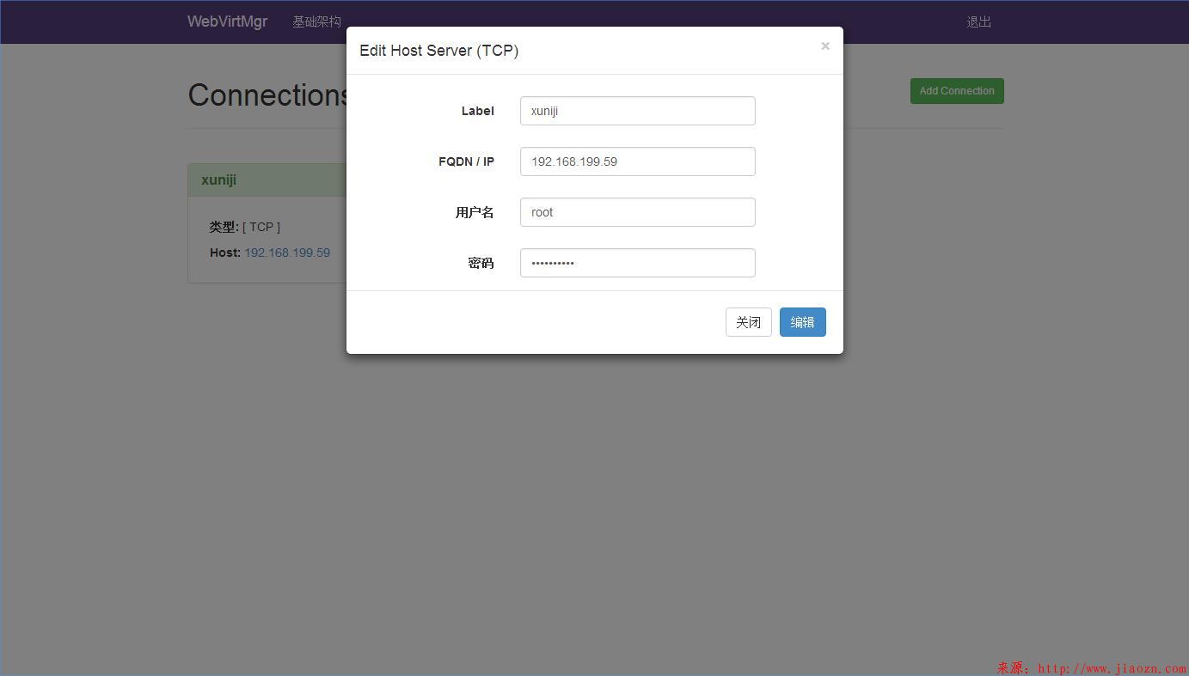Open the xuniji connection header
1189x676 pixels.
219,180
